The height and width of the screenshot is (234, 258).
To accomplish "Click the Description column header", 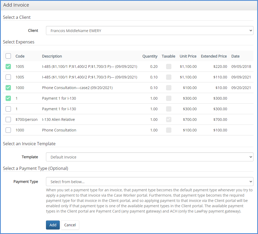I will click(x=52, y=56).
